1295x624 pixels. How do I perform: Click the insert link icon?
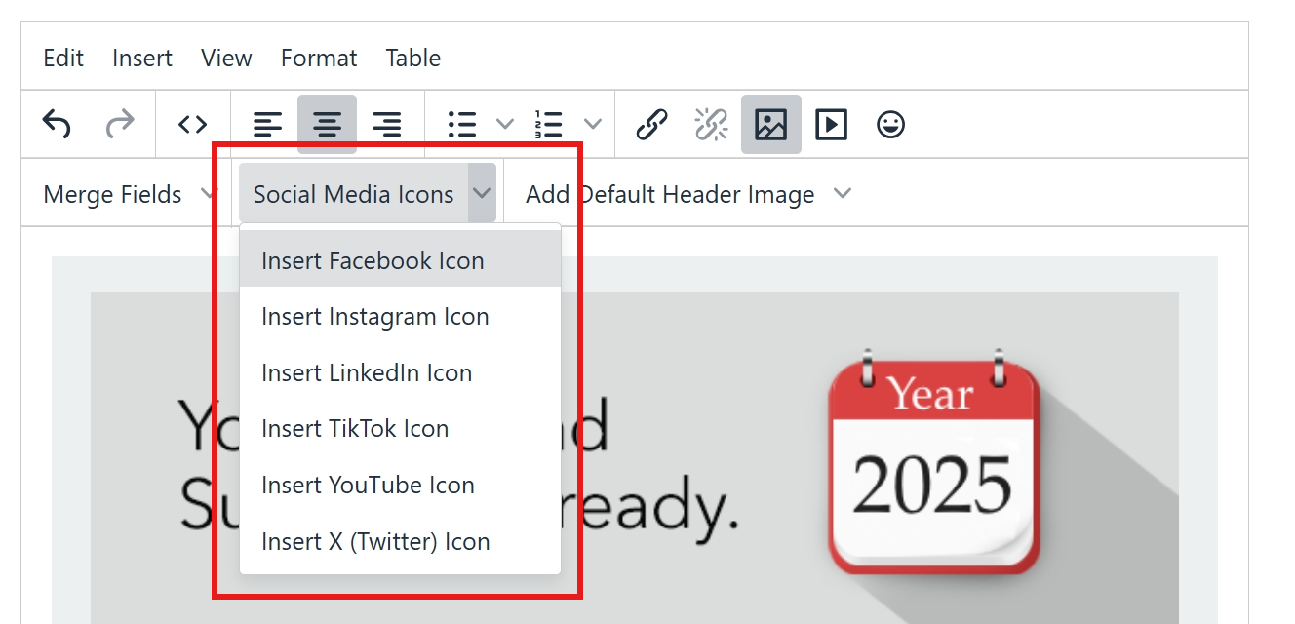coord(651,125)
